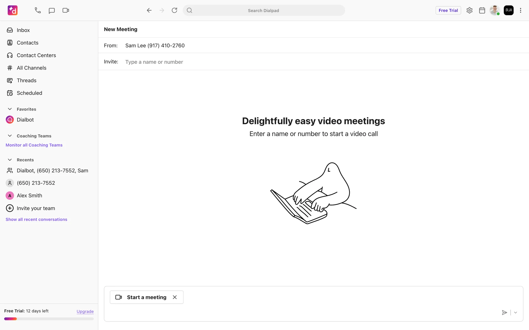Collapse the Recents section
529x330 pixels.
pyautogui.click(x=10, y=160)
